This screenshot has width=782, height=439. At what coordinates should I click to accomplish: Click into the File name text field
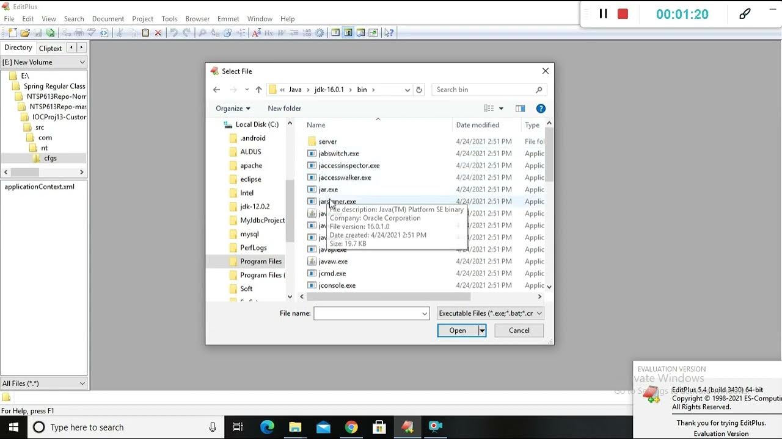point(367,313)
